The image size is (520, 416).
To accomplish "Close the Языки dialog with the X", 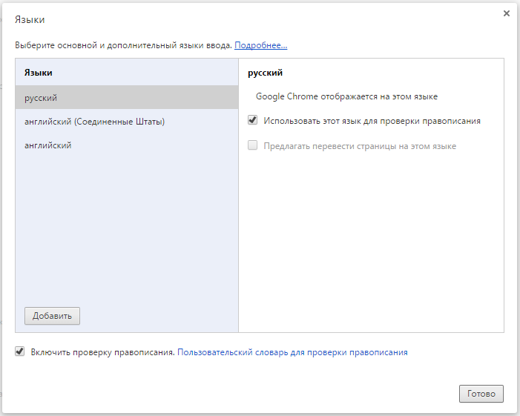I will click(x=507, y=13).
